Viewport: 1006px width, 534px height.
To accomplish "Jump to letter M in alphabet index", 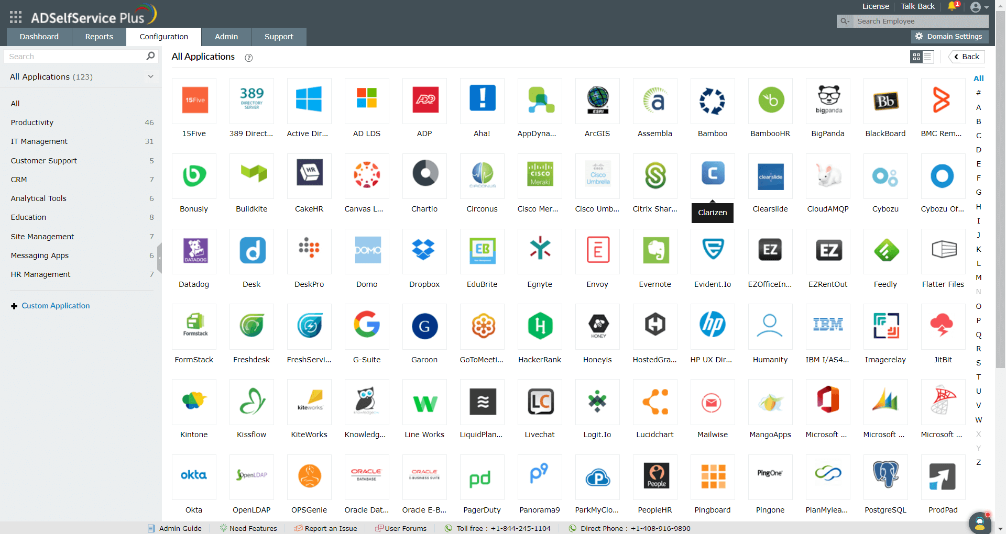I will pyautogui.click(x=978, y=277).
